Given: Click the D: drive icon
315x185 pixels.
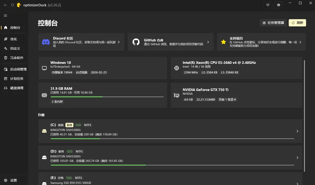Looking at the screenshot, I should 44,158.
